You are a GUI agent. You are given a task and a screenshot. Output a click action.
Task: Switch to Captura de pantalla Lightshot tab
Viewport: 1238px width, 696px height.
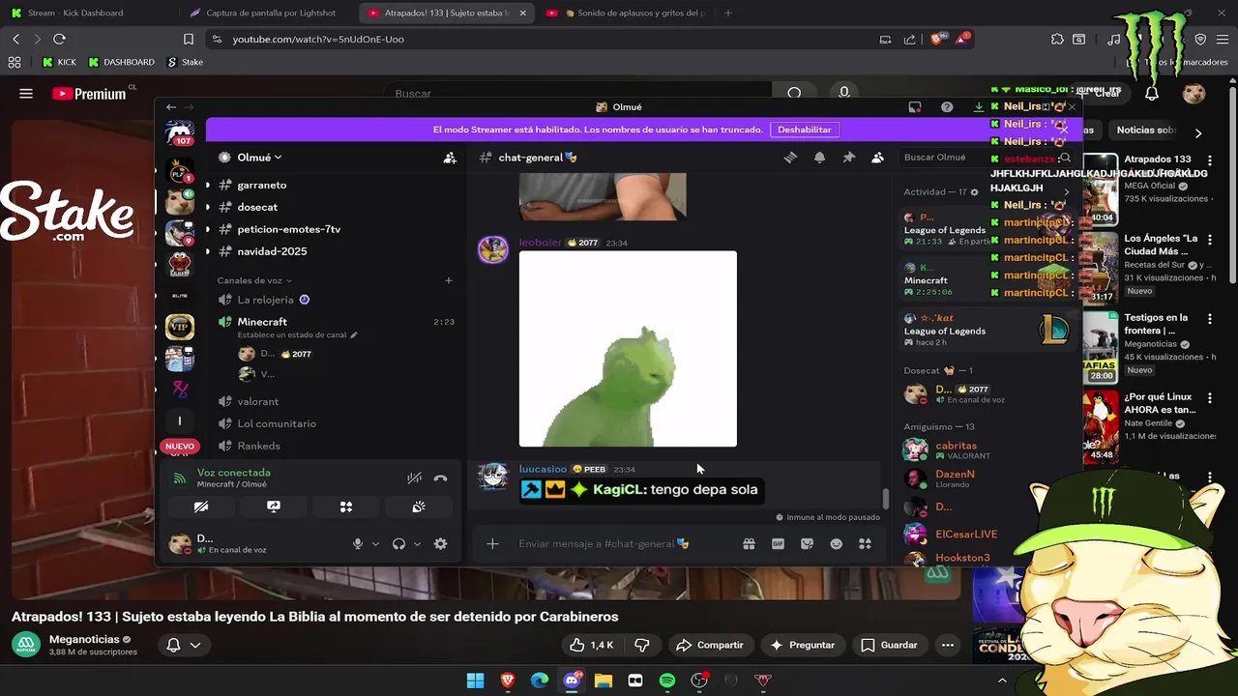point(263,13)
